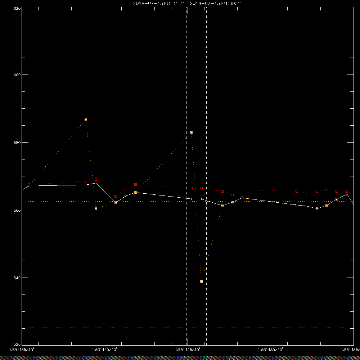Click the bottom horizontal dotted threshold line near 525
This screenshot has width=360, height=360.
click(188, 328)
